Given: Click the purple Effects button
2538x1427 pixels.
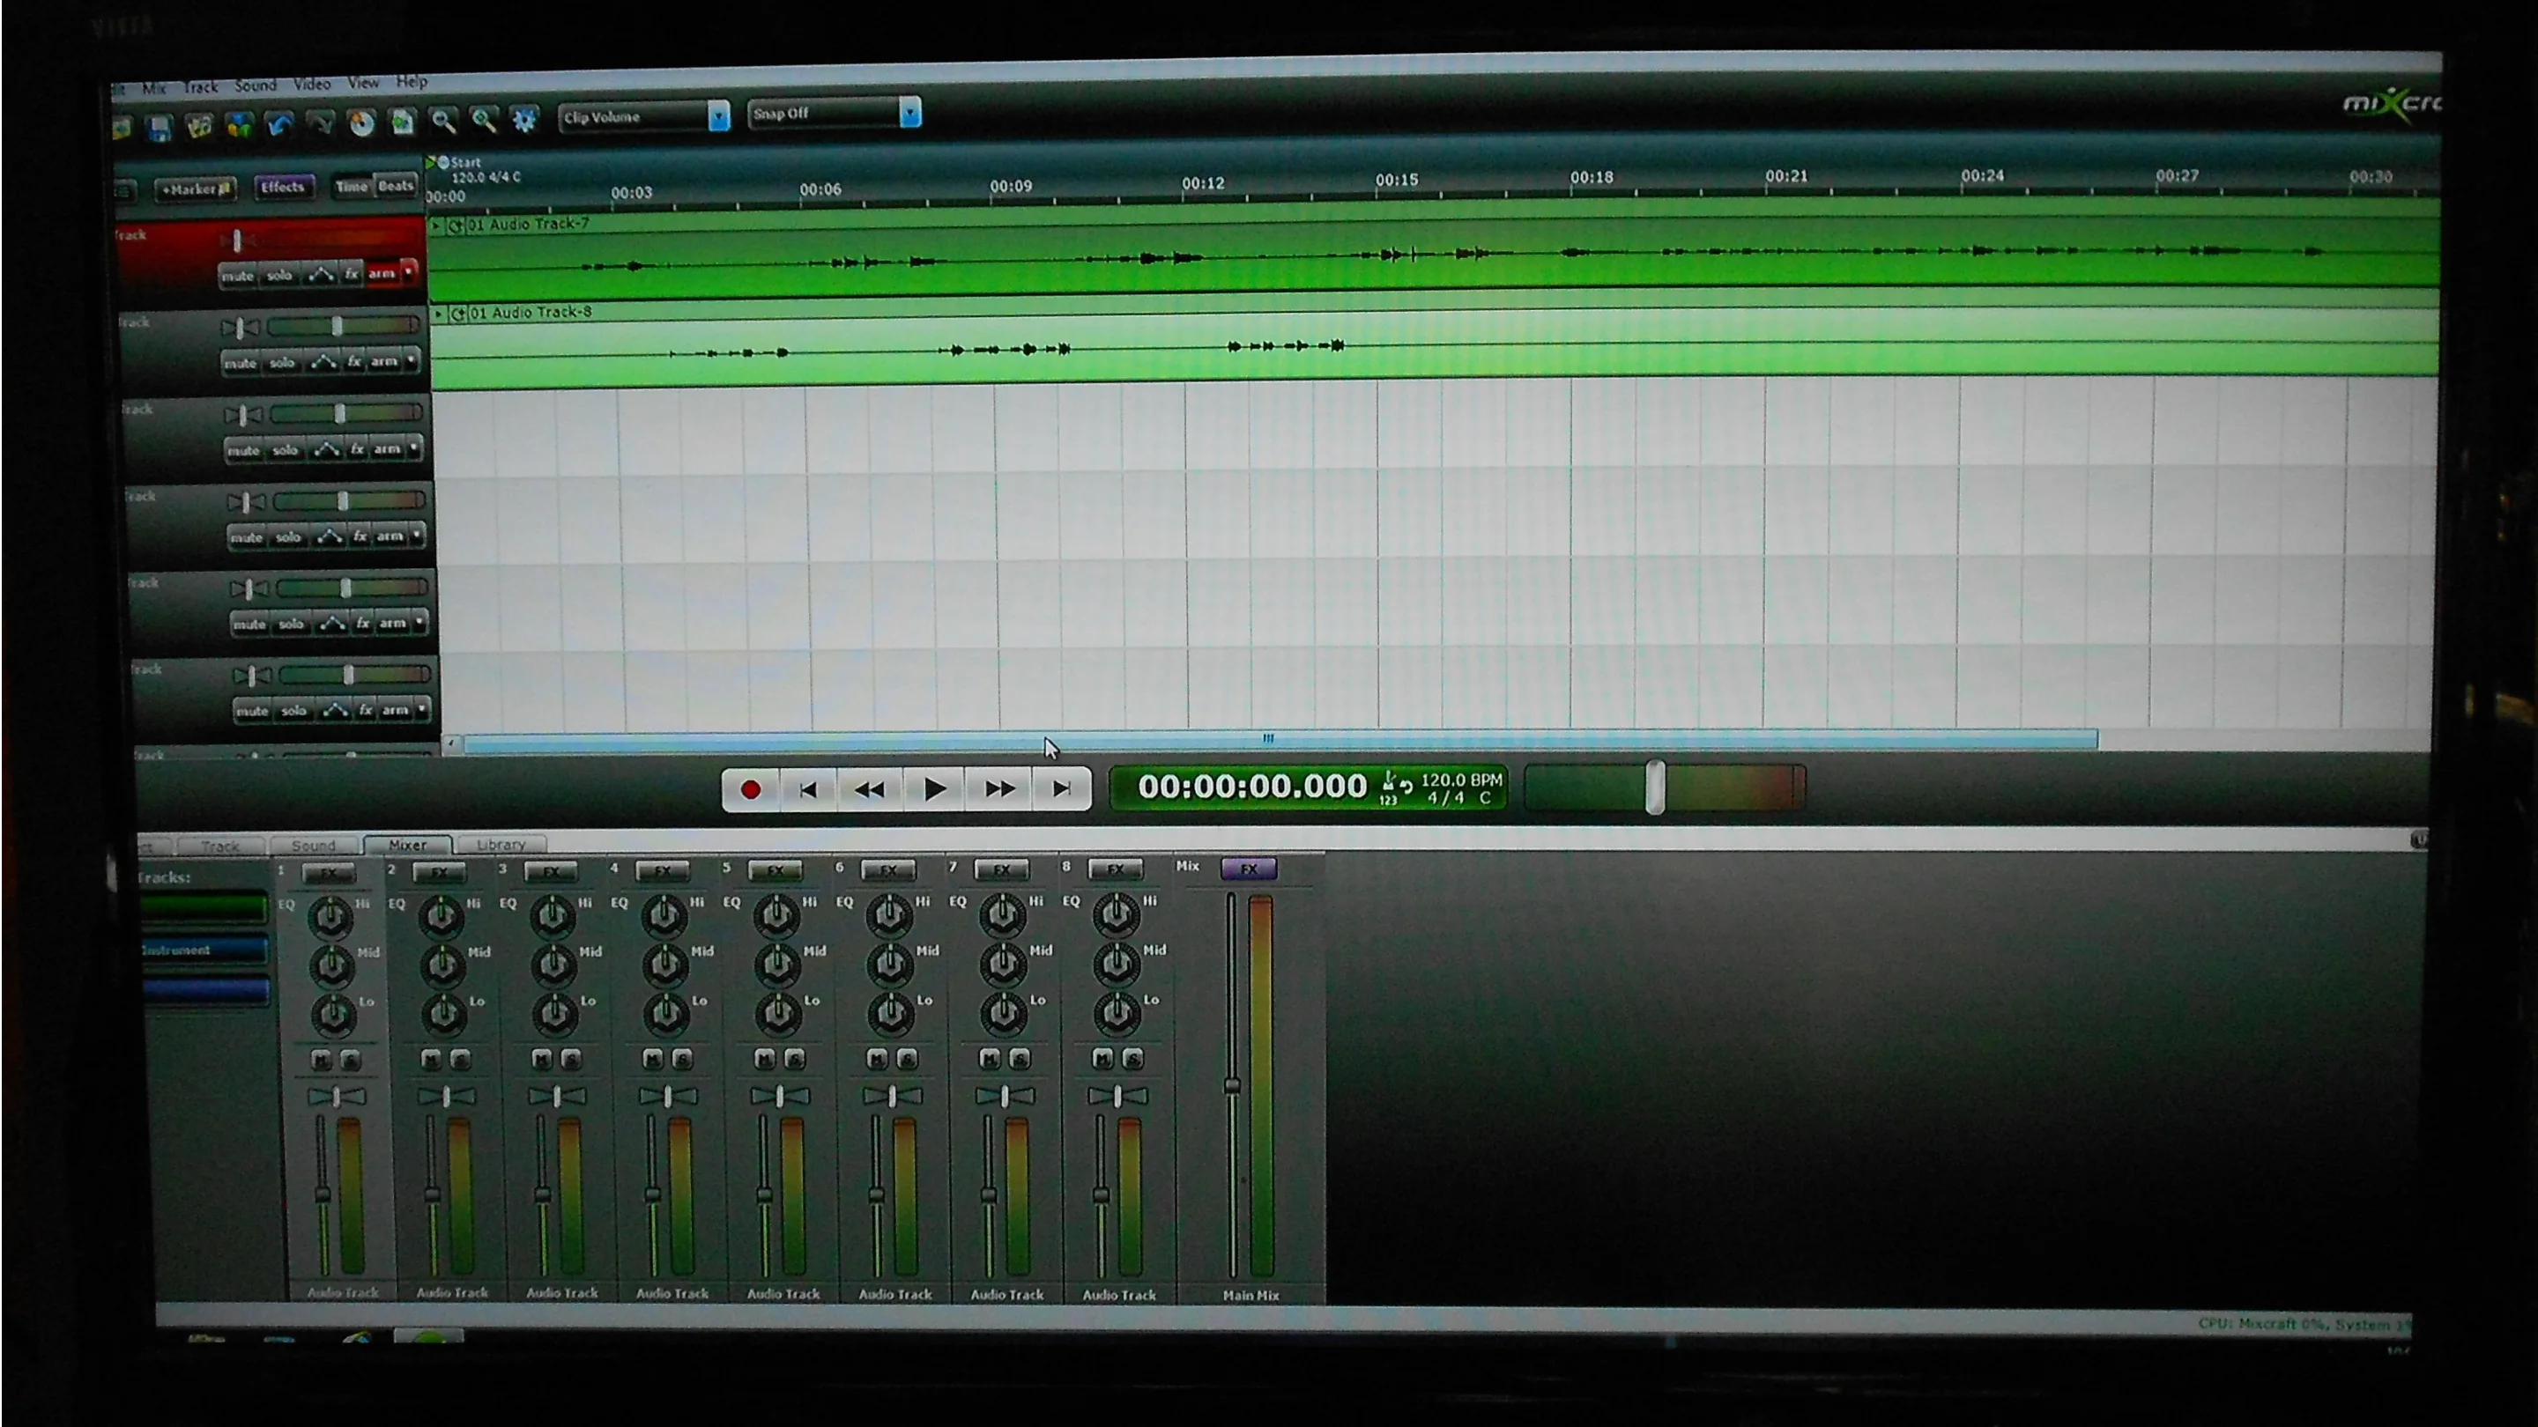Looking at the screenshot, I should tap(283, 187).
